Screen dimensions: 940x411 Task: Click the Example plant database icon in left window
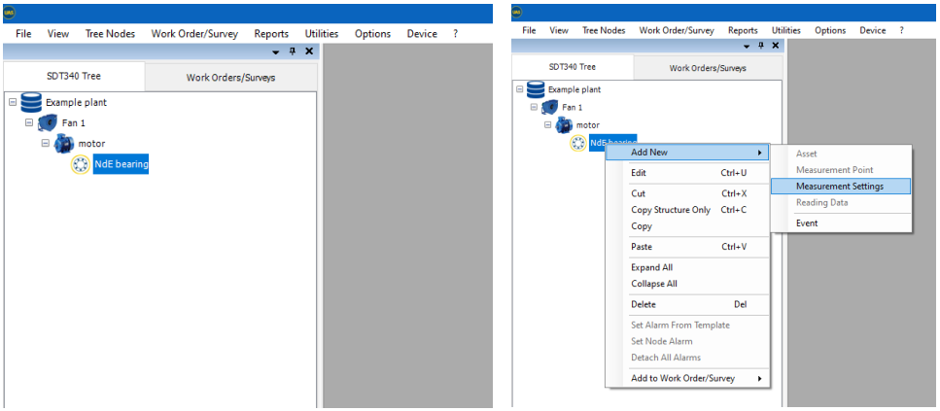(x=29, y=102)
